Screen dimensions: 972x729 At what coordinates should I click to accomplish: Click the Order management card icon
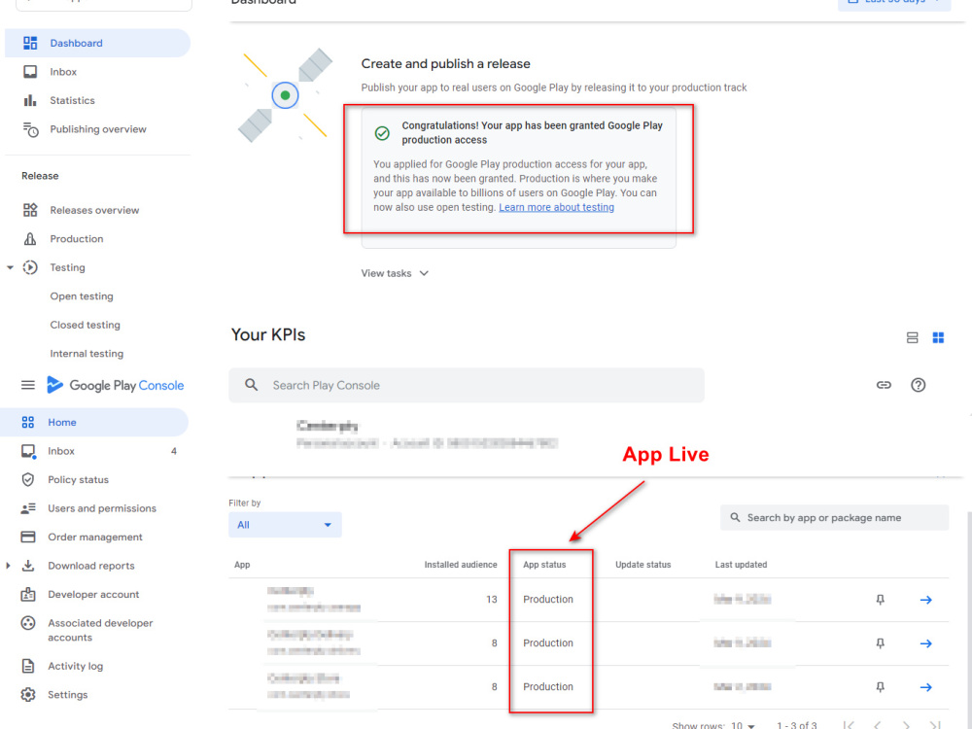click(28, 537)
